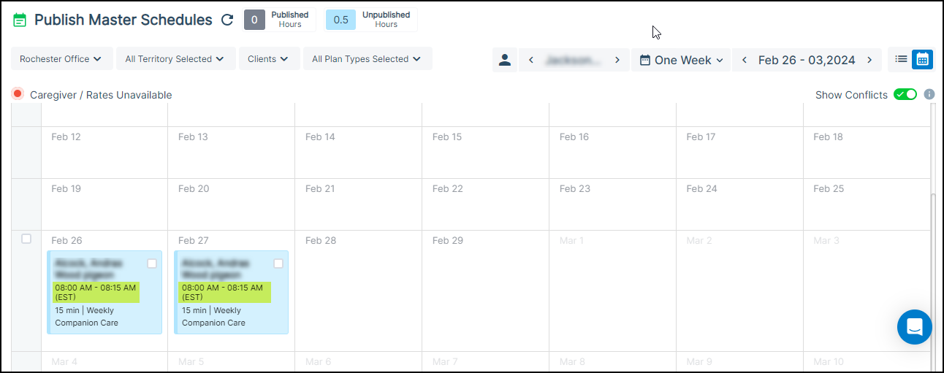Click the refresh icon beside the title
The image size is (944, 373).
pyautogui.click(x=227, y=20)
